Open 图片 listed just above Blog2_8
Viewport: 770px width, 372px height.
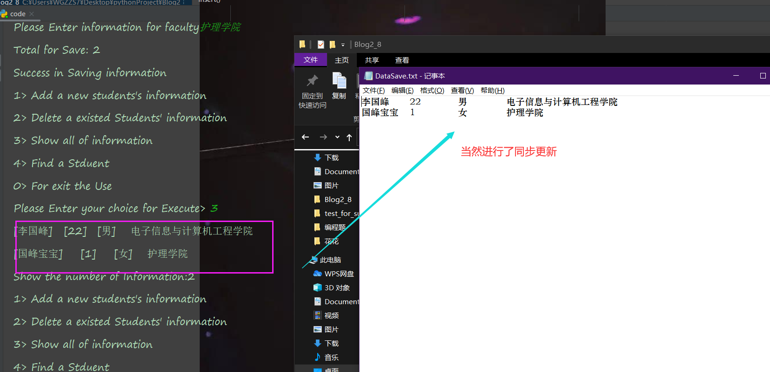(326, 185)
